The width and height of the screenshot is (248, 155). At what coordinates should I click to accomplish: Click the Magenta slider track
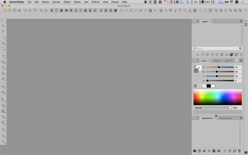coord(220,72)
